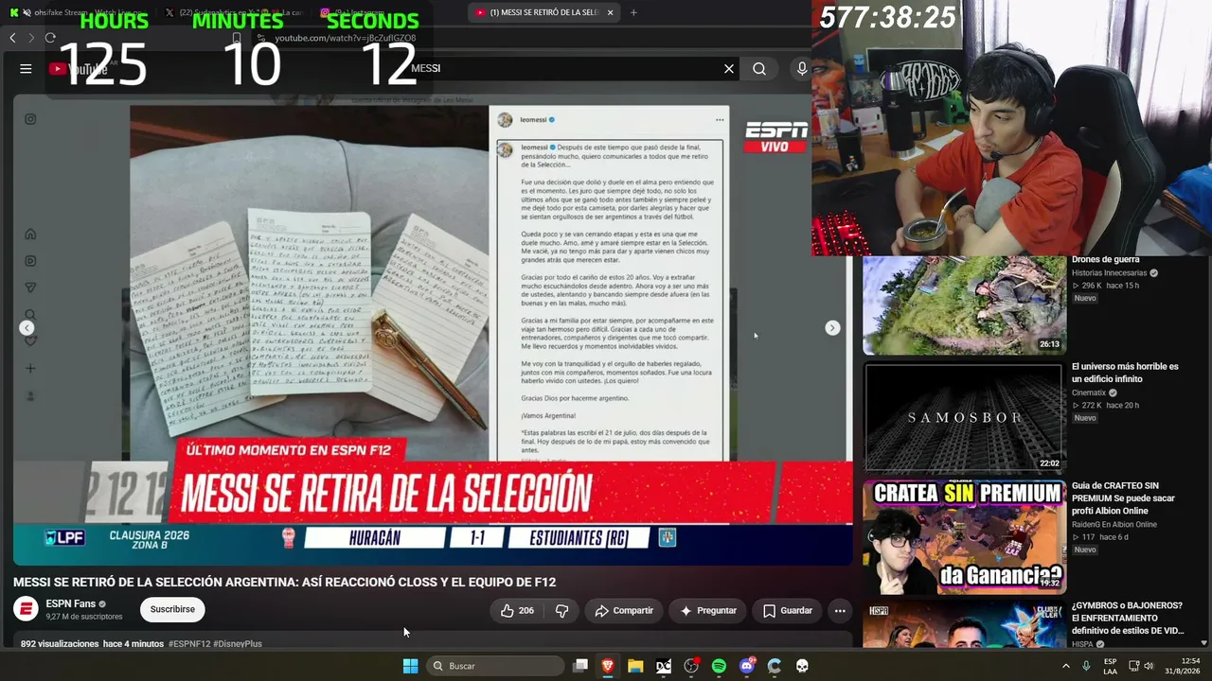Click the page scrollbar down arrow

click(x=1203, y=642)
